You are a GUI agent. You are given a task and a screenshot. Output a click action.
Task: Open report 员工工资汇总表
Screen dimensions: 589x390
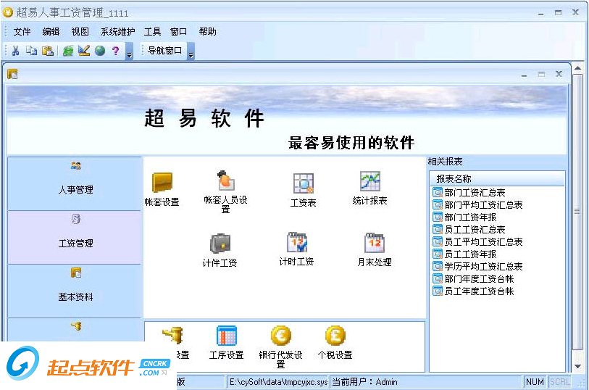point(475,230)
